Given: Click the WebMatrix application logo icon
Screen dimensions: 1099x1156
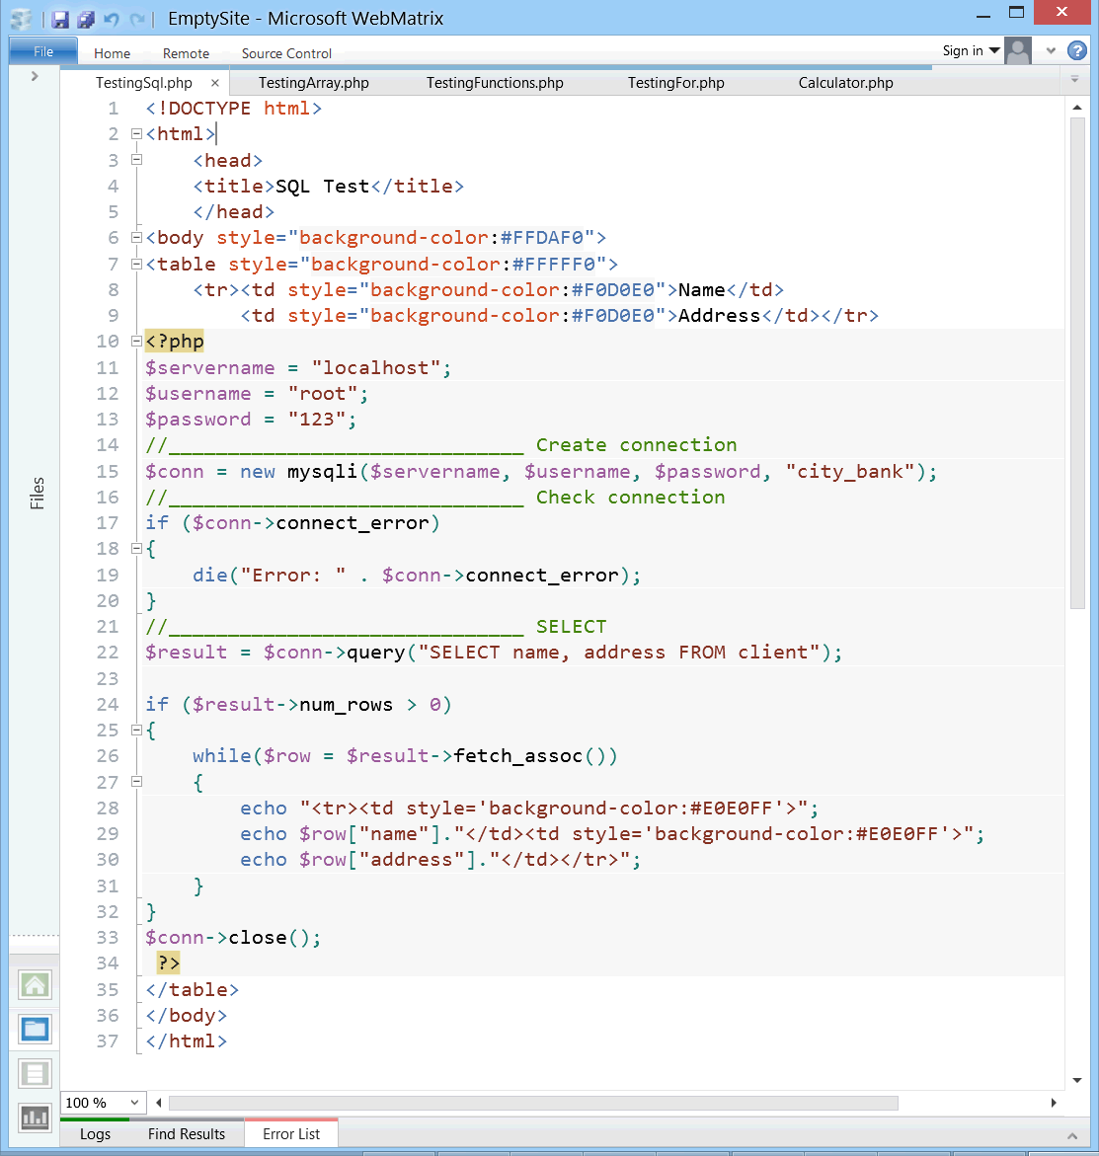Looking at the screenshot, I should click(22, 19).
